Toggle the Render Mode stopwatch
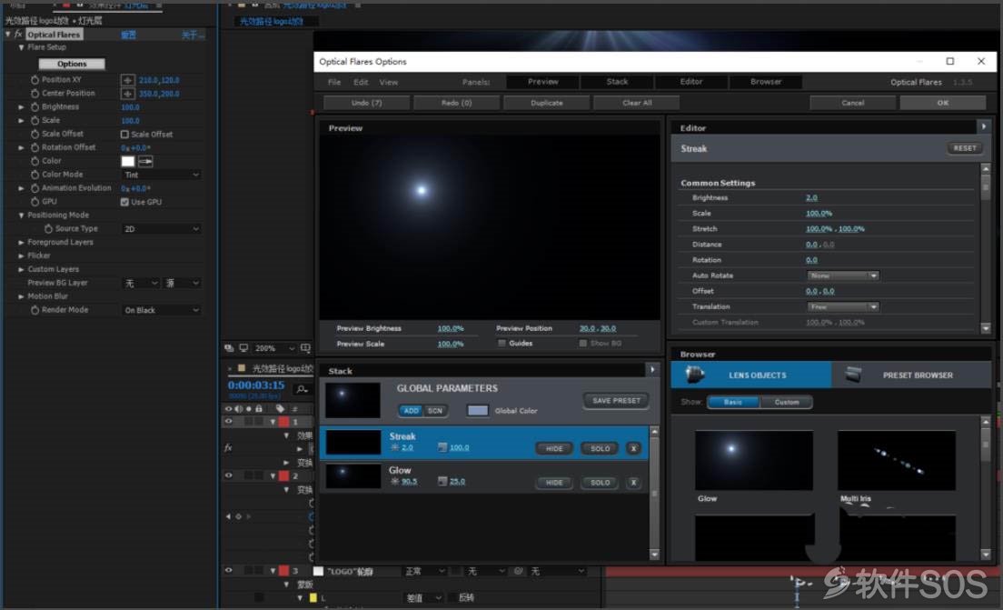The height and width of the screenshot is (610, 1003). [x=35, y=310]
